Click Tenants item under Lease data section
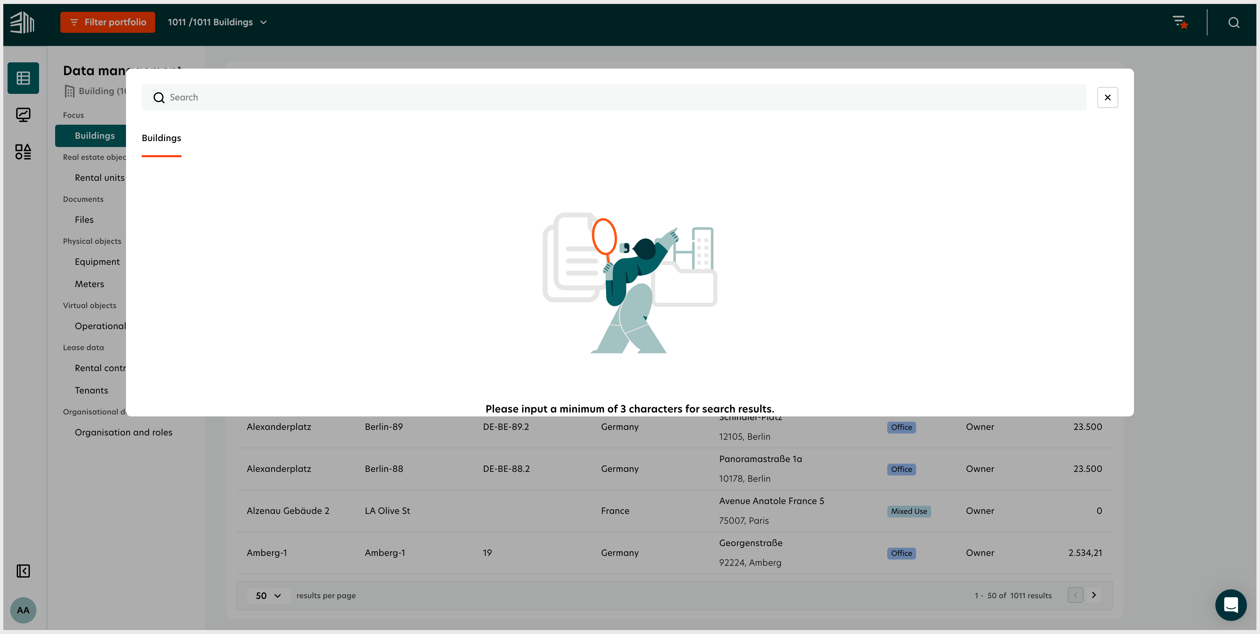Screen dimensions: 1260x634 (91, 390)
